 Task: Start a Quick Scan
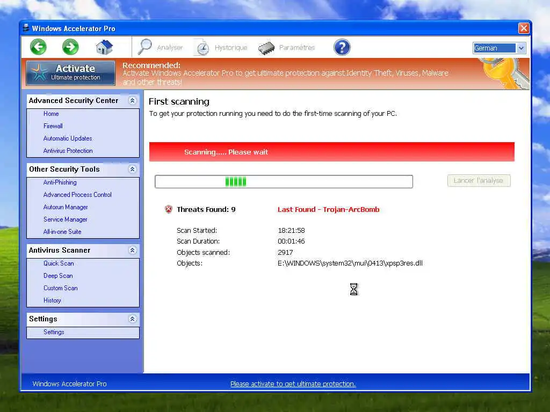click(x=59, y=263)
